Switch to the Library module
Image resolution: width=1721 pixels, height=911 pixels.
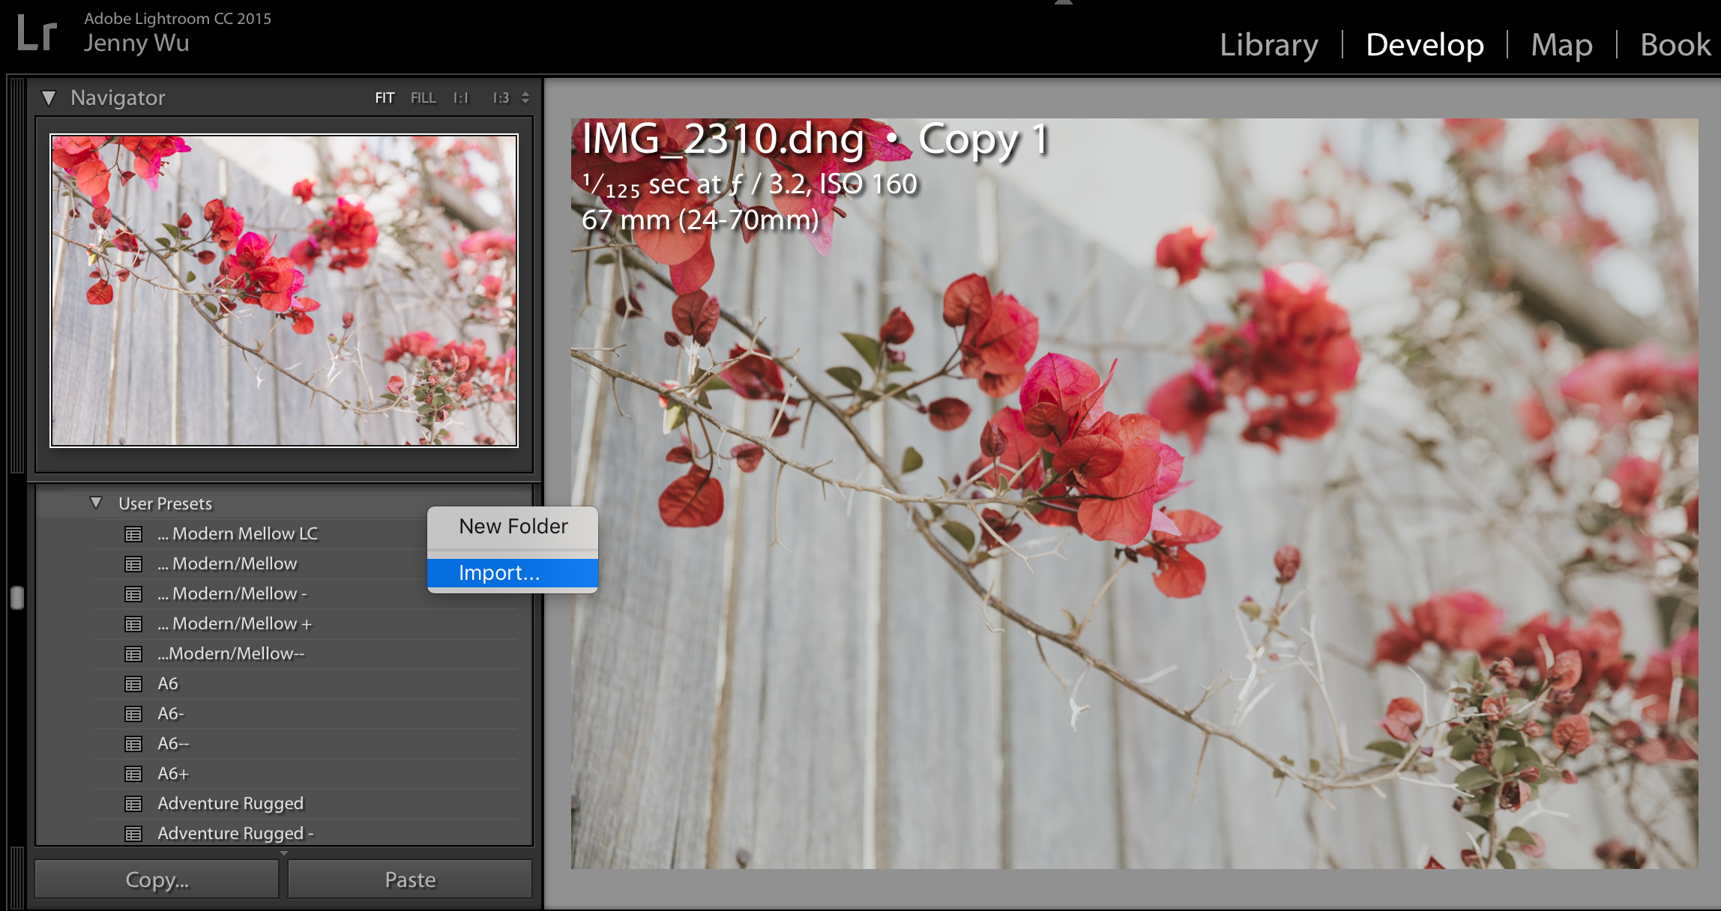pyautogui.click(x=1268, y=44)
